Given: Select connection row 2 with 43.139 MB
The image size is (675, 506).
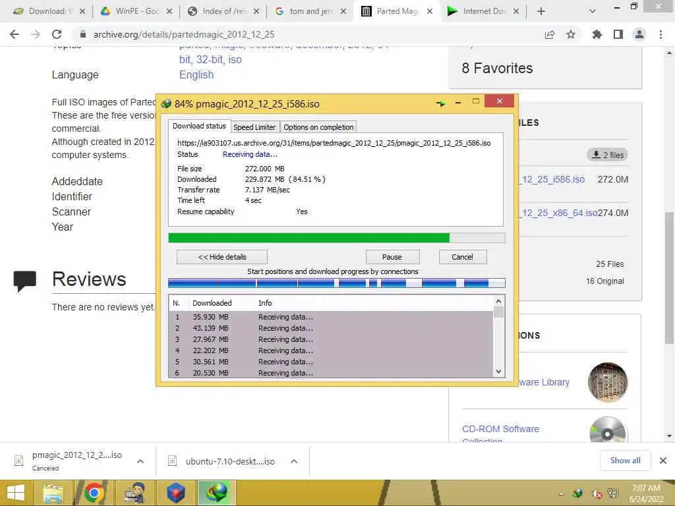Looking at the screenshot, I should click(x=331, y=328).
